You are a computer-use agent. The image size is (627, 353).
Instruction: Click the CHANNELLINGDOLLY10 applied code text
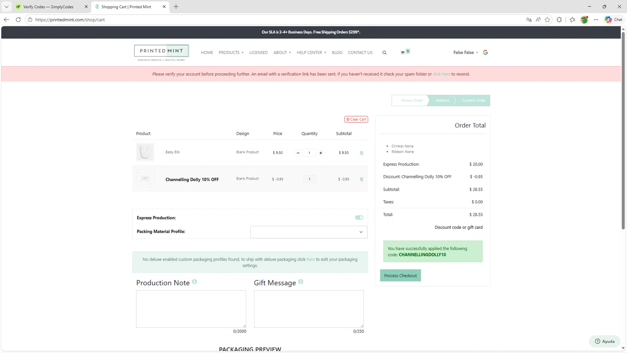[422, 255]
